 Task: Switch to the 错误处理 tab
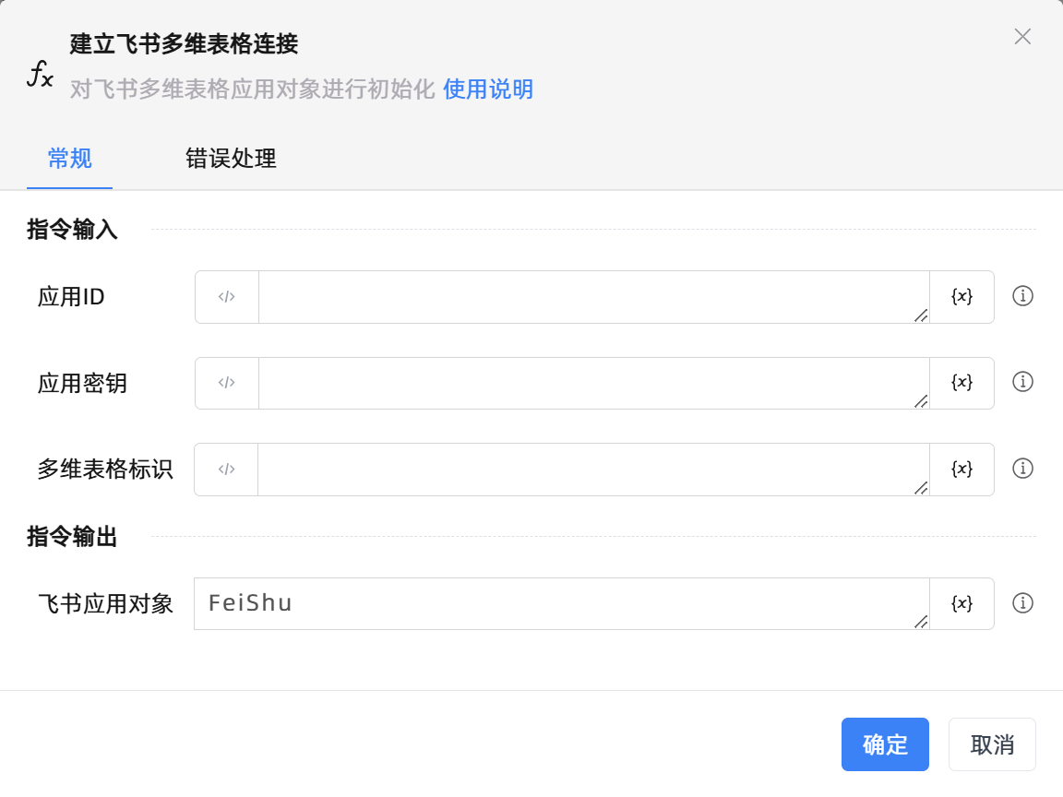pos(231,159)
